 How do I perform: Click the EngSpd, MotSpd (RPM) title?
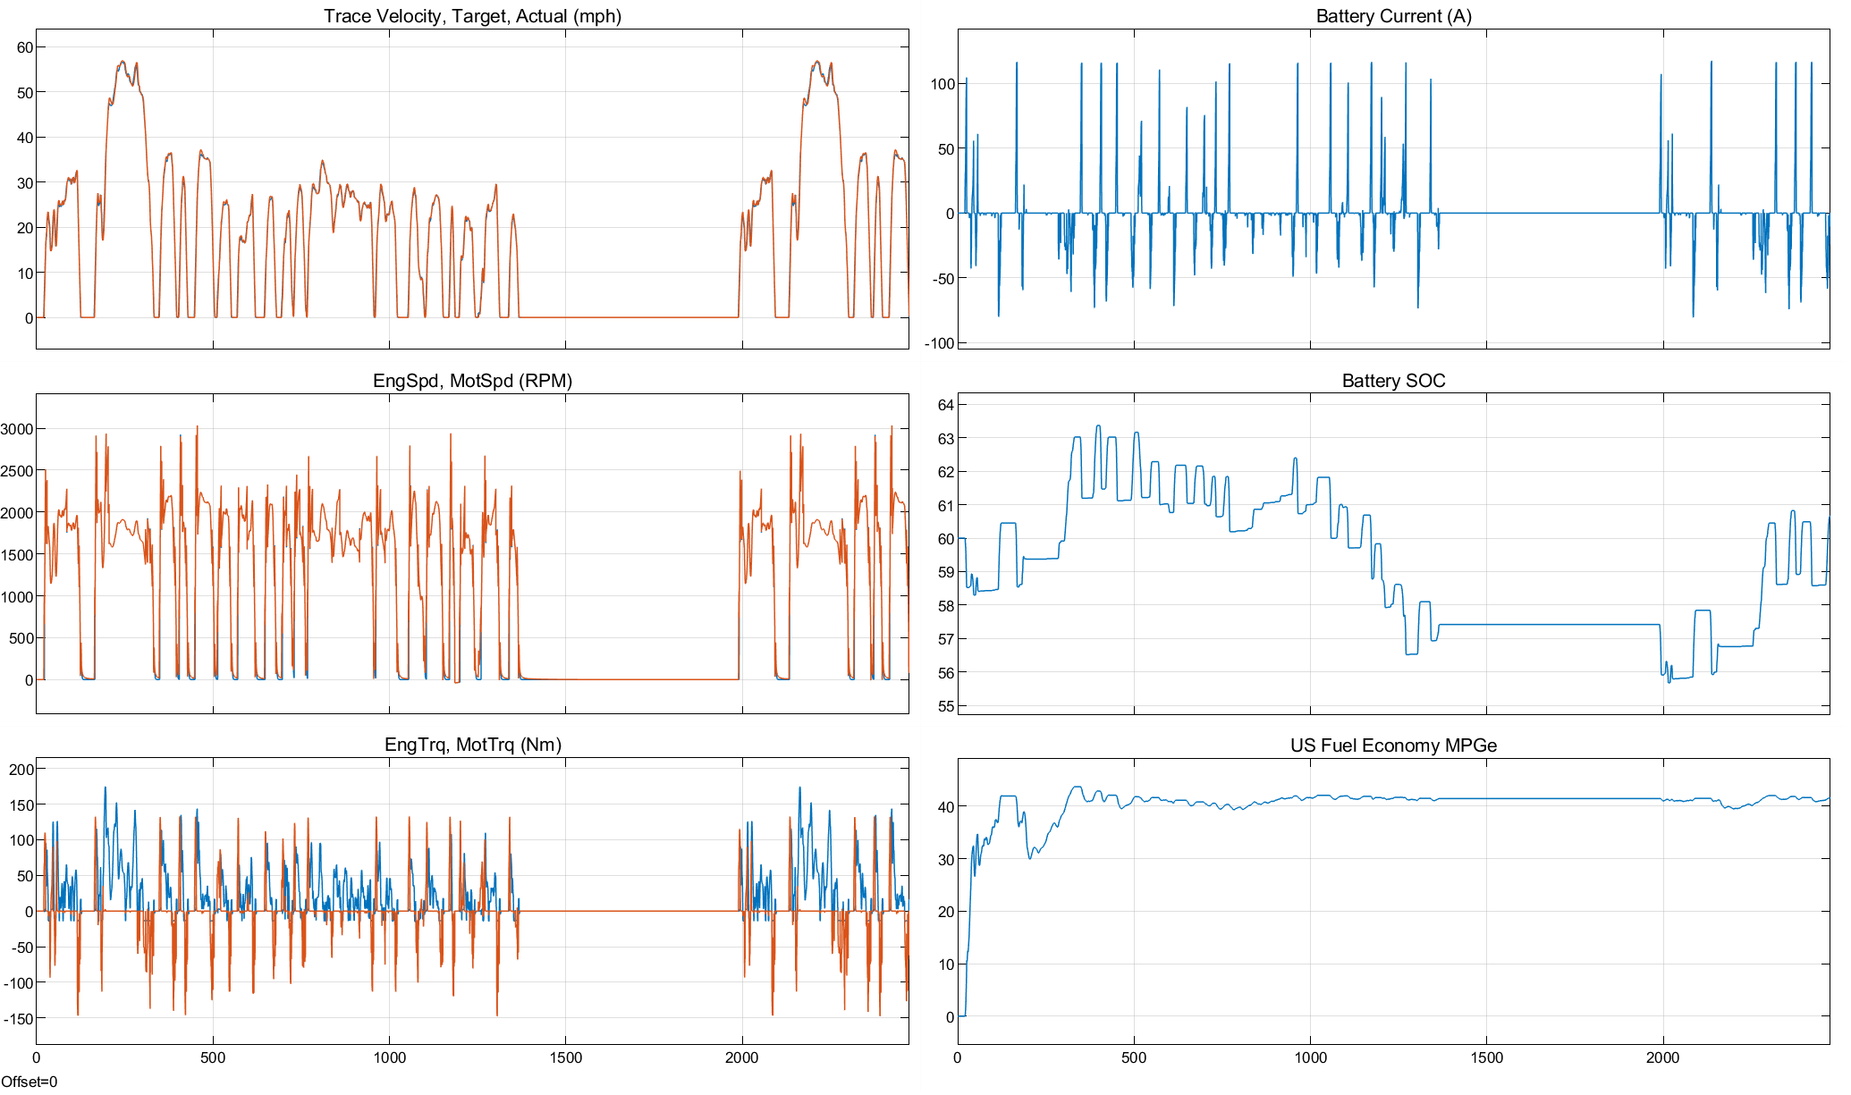tap(472, 381)
